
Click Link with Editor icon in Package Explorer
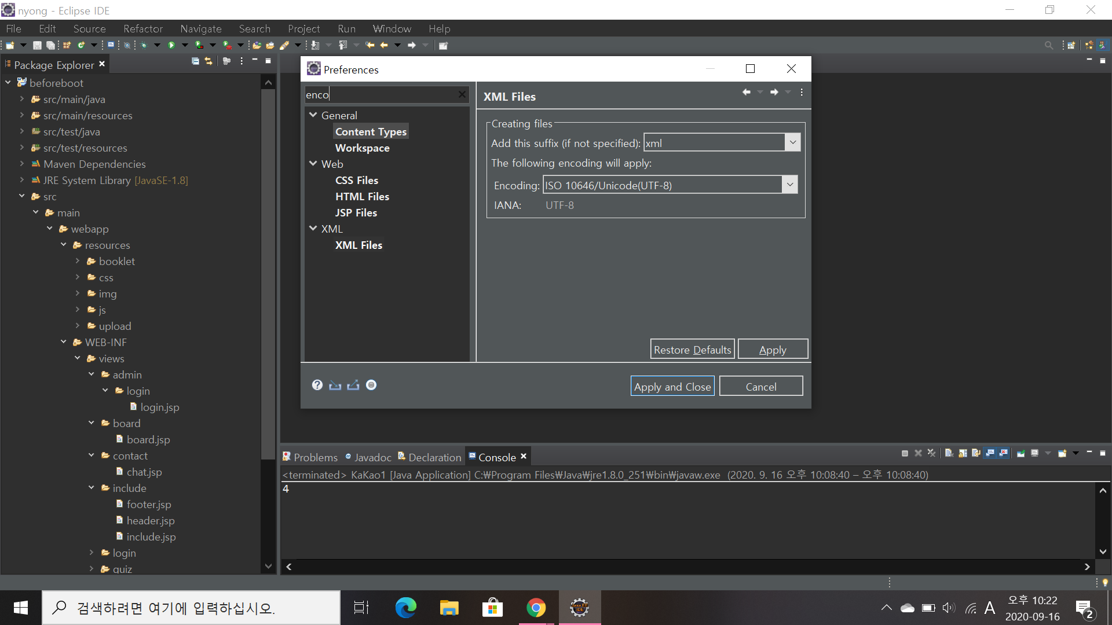(209, 61)
